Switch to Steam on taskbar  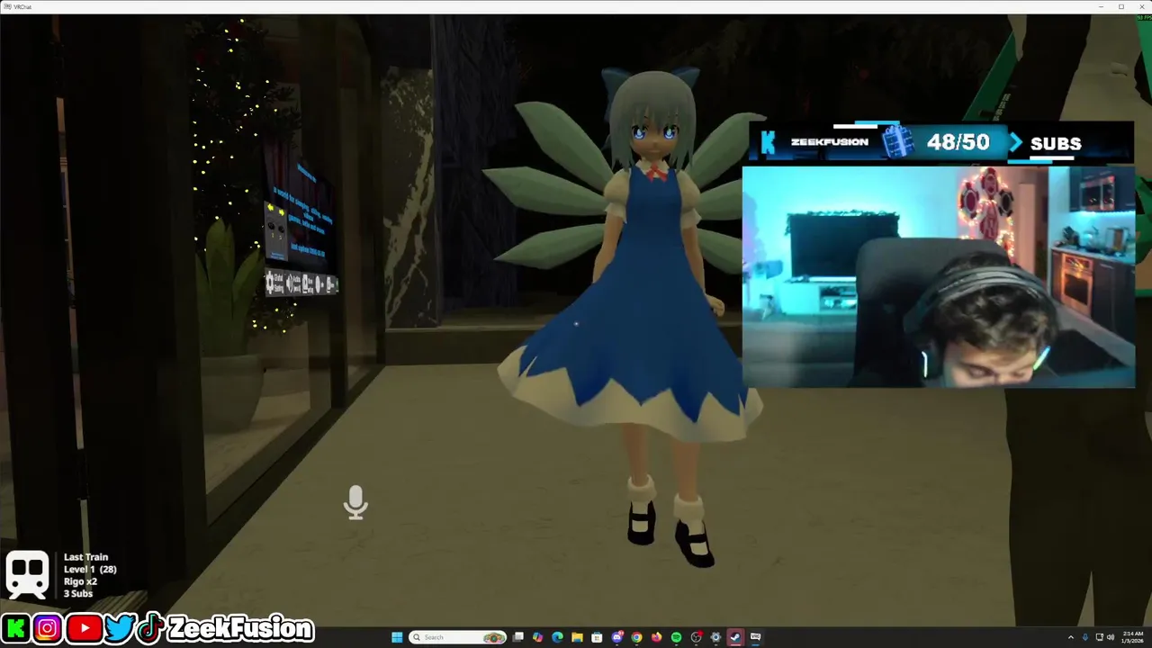pyautogui.click(x=735, y=637)
